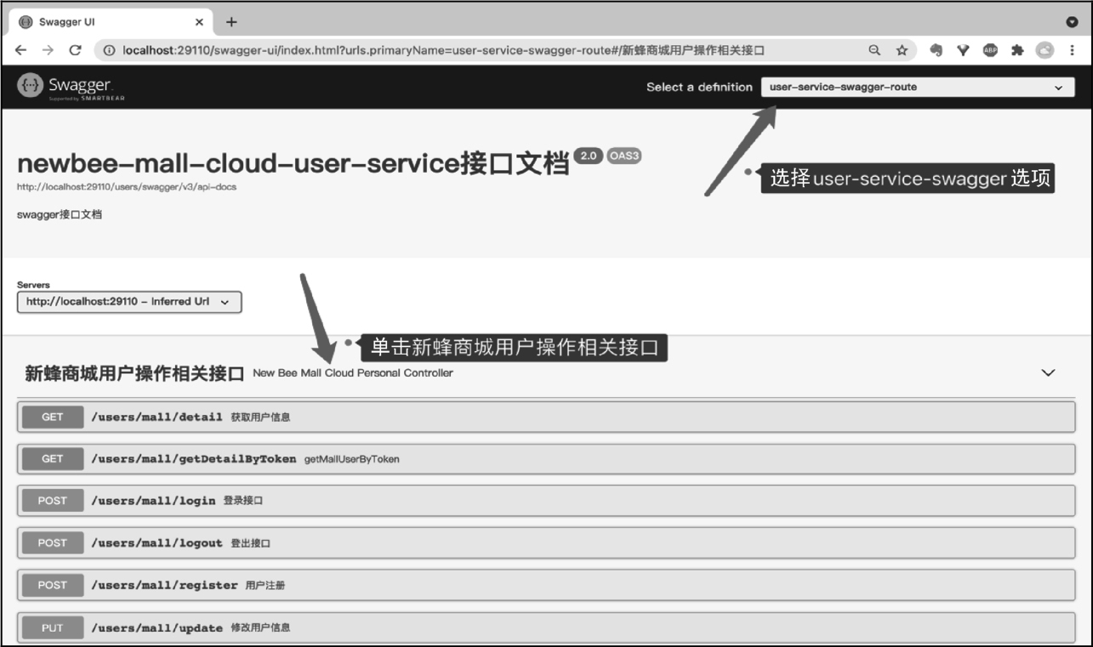Open Chrome tab search dropdown arrow
The height and width of the screenshot is (647, 1093).
(1072, 22)
